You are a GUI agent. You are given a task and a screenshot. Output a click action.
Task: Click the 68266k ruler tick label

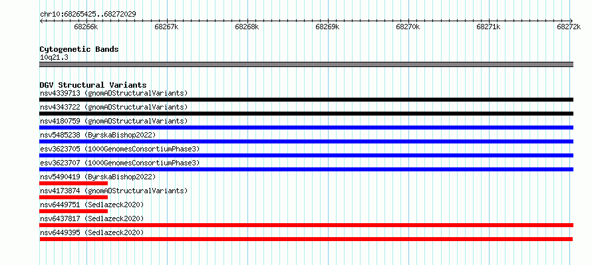click(86, 27)
